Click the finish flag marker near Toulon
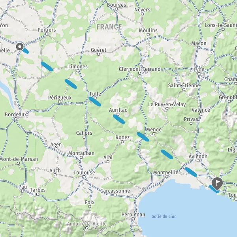The width and height of the screenshot is (237, 237). point(217,184)
